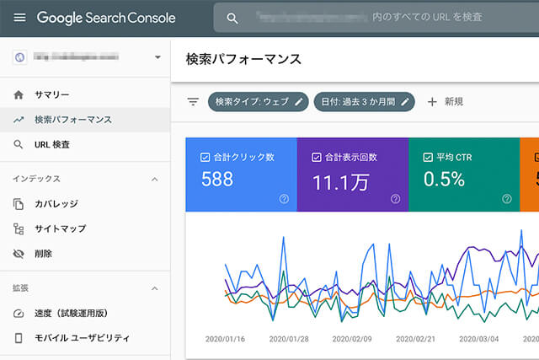Click help icon on 合計クリック数 card
This screenshot has width=539, height=360.
(284, 199)
